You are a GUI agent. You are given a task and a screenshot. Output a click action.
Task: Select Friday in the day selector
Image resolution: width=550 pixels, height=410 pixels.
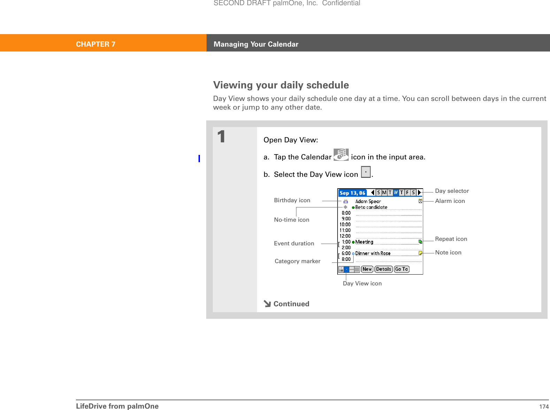coord(407,192)
